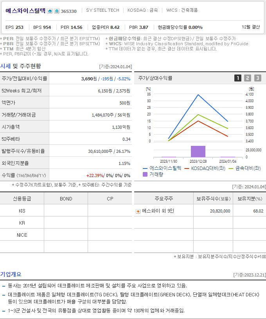Click the BOND column header
The height and width of the screenshot is (319, 266).
pyautogui.click(x=66, y=199)
